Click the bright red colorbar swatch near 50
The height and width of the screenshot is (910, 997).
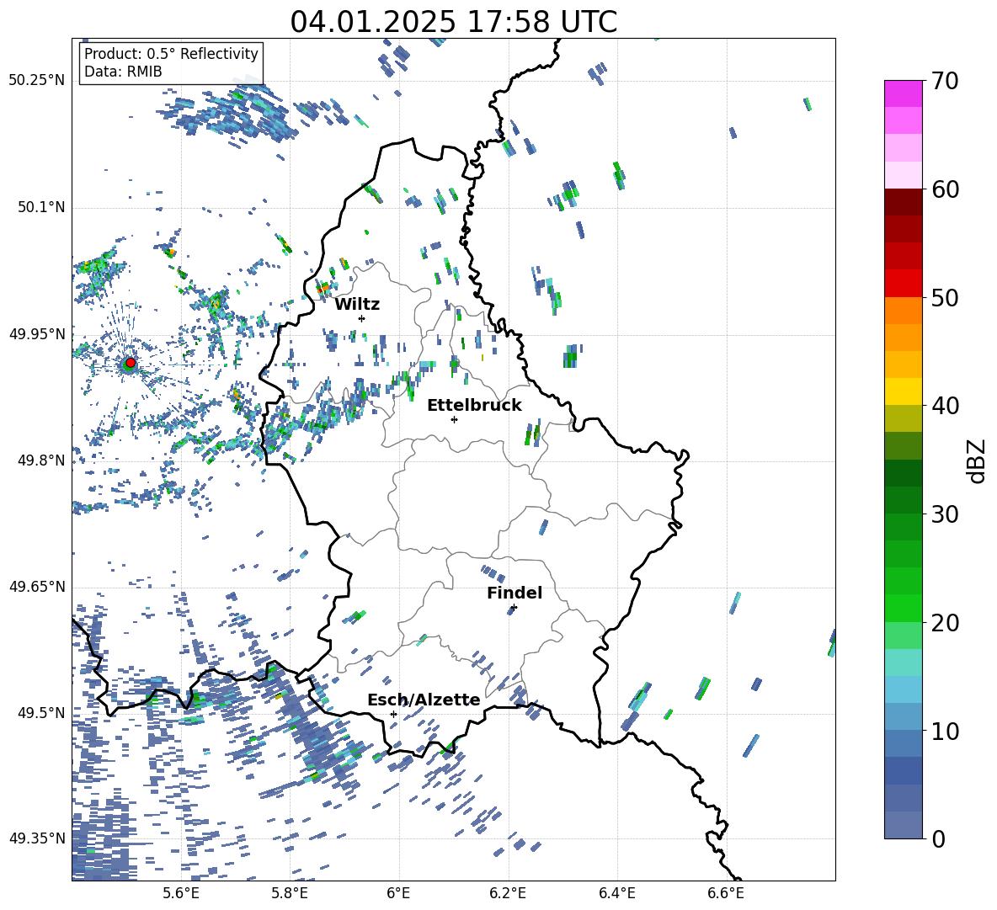coord(903,284)
